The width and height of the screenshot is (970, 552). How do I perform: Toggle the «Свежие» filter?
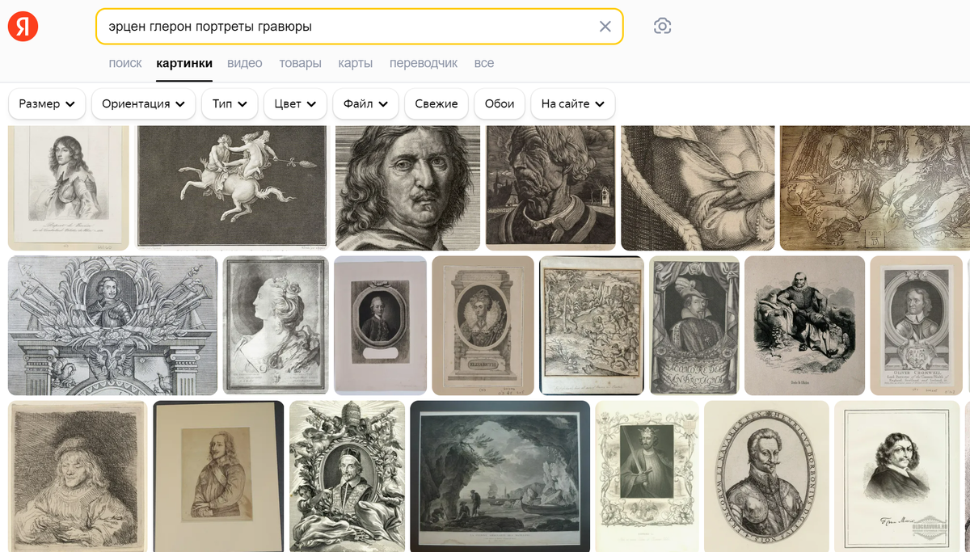(x=436, y=103)
